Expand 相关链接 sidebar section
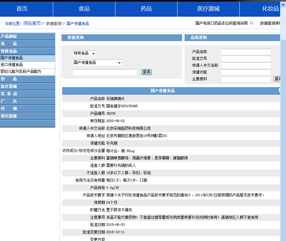 pos(28,116)
